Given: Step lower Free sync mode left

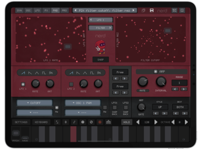Looking at the screenshot, I should pos(116,92).
